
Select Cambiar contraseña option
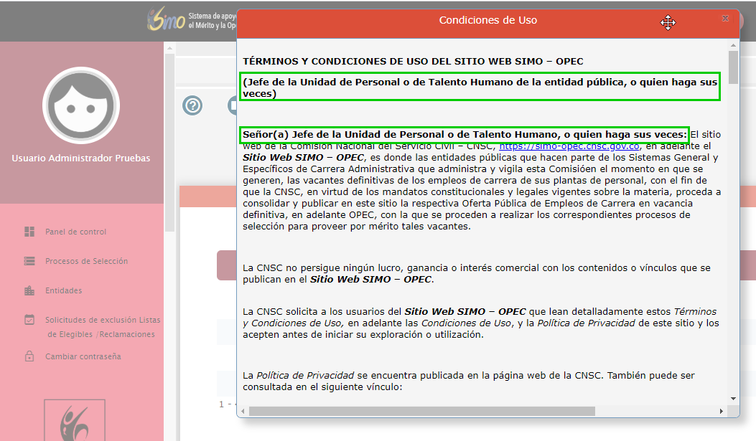click(x=83, y=356)
